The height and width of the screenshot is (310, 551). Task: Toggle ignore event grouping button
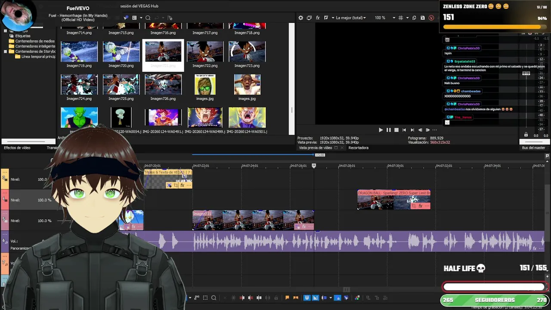[x=346, y=298]
